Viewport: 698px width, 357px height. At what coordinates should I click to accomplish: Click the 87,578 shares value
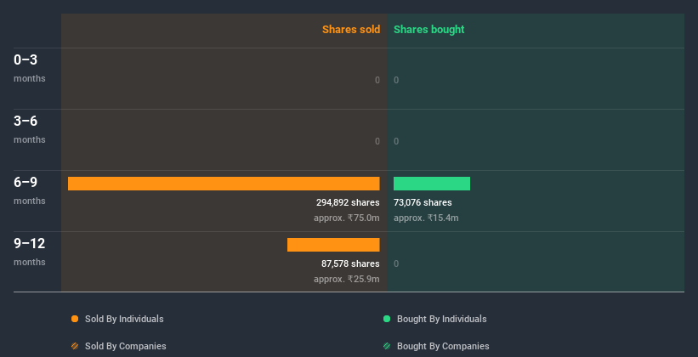click(x=351, y=263)
